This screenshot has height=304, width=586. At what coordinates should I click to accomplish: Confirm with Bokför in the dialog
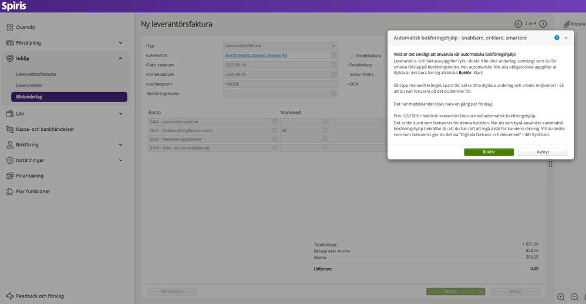pos(489,152)
